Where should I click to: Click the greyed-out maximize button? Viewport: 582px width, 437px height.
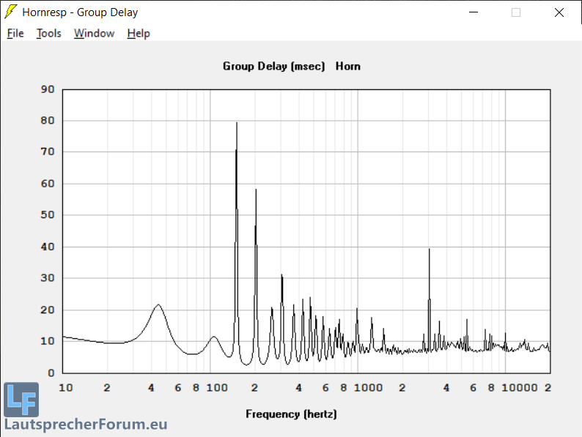(x=516, y=12)
